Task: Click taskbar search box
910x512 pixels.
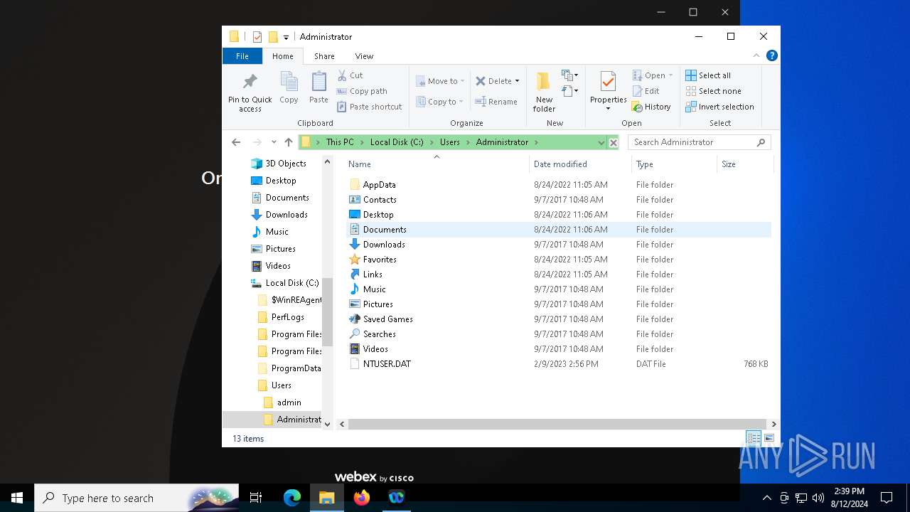Action: click(136, 498)
